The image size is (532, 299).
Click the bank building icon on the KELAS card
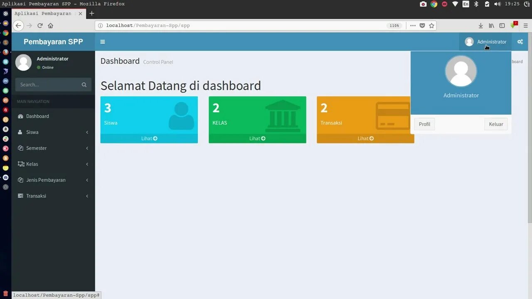tap(283, 116)
